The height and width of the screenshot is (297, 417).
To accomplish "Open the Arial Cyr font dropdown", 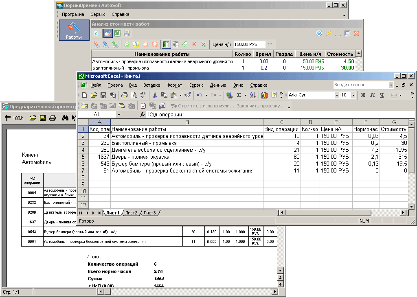I will click(x=337, y=95).
